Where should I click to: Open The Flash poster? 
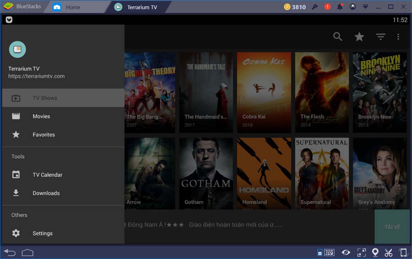coord(322,92)
